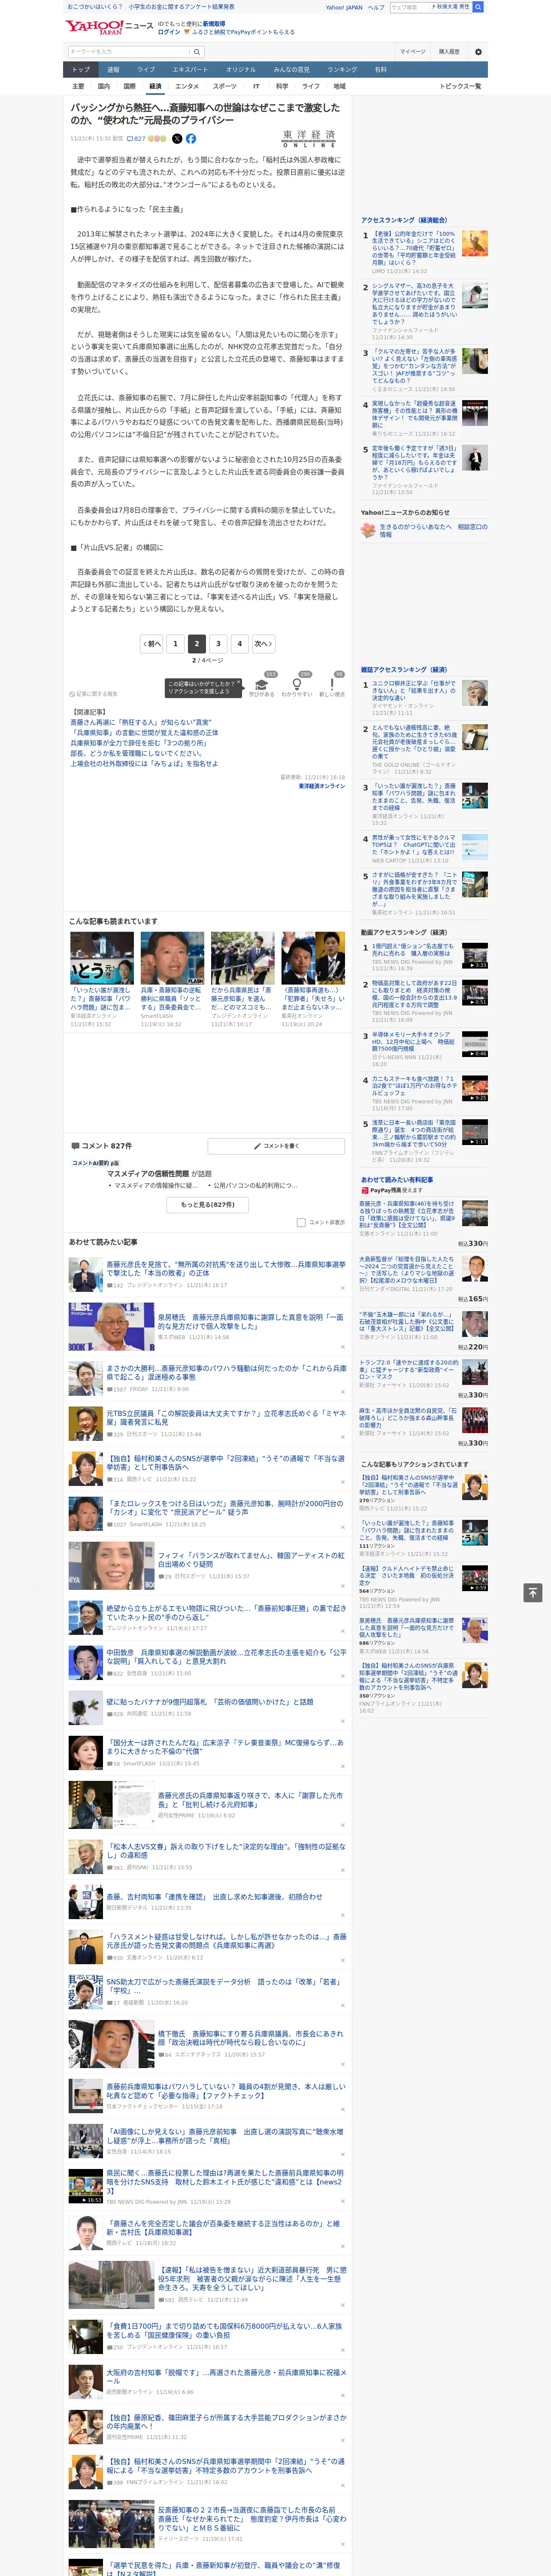The height and width of the screenshot is (2576, 551).
Task: Open the ふるさと納税 cart icon promotion link
Action: [239, 32]
